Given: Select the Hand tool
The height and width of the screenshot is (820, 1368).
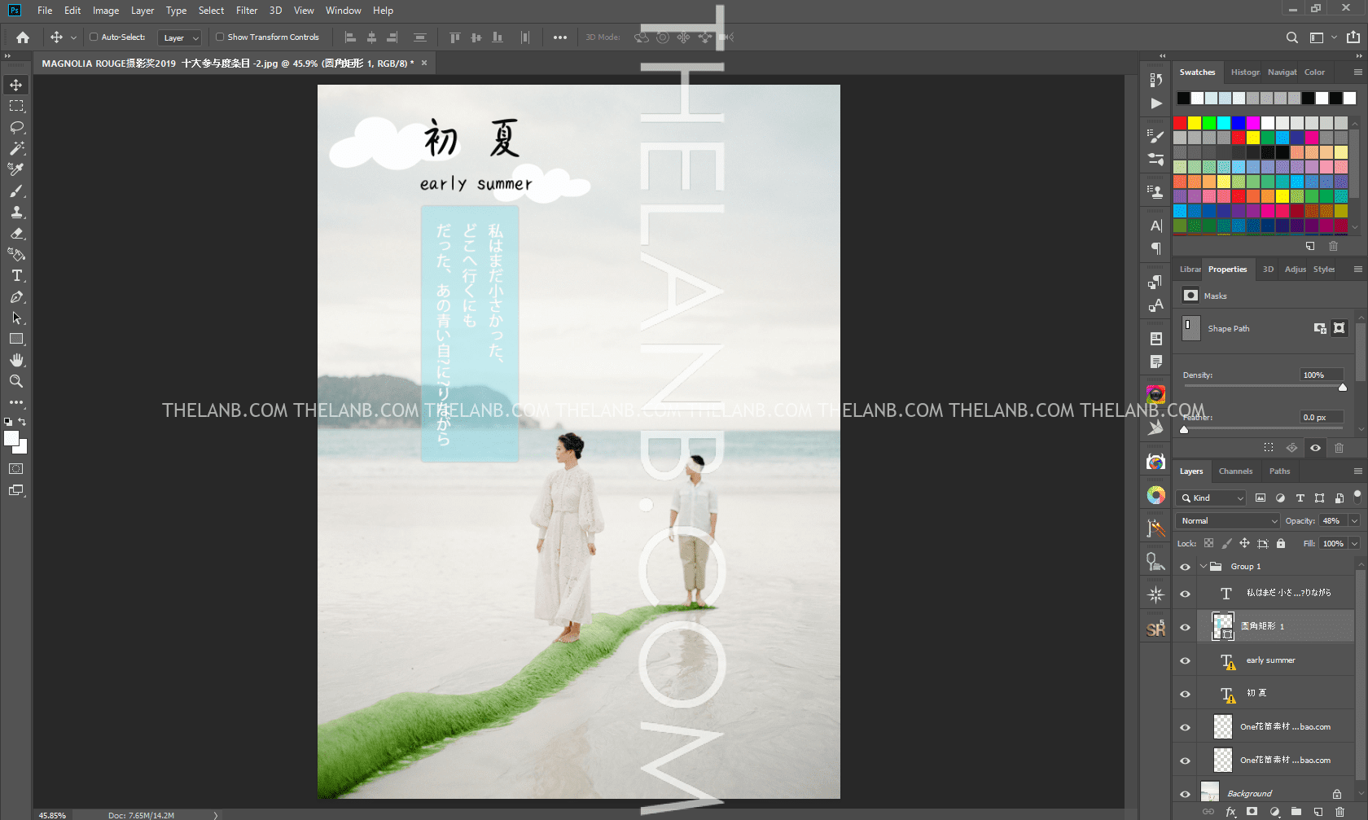Looking at the screenshot, I should (16, 360).
